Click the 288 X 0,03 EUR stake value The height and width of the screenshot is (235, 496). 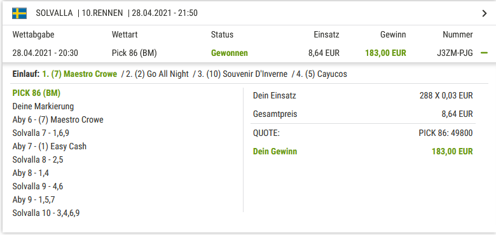click(x=446, y=96)
